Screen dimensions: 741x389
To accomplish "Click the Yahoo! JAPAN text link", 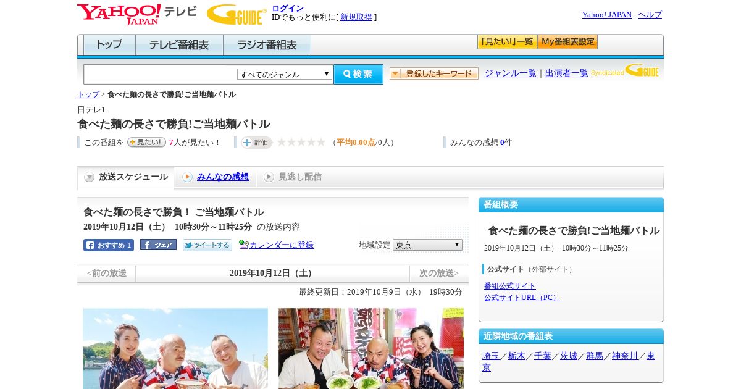I will (607, 15).
